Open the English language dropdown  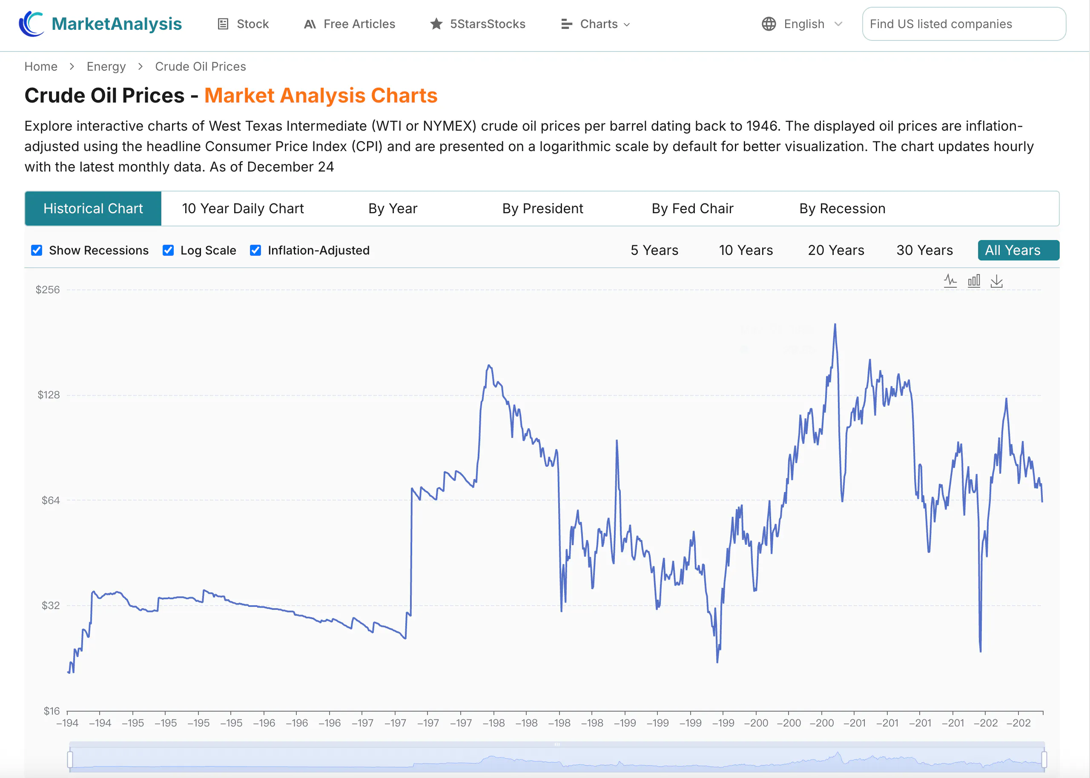point(813,24)
